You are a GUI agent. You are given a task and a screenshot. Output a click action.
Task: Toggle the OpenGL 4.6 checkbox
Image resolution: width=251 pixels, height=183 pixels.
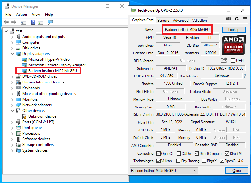point(222,161)
